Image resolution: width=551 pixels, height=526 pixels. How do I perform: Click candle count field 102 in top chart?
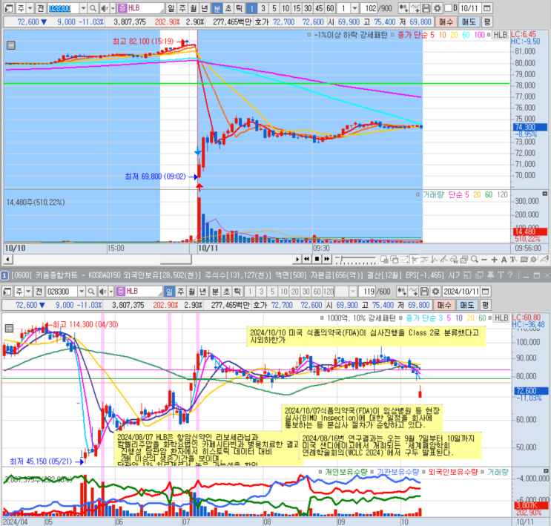pyautogui.click(x=369, y=8)
